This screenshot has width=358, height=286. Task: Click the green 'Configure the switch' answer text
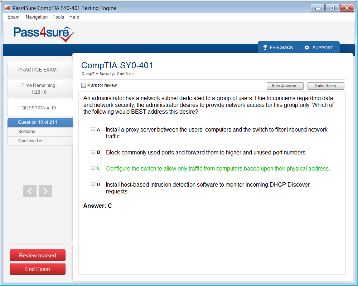pos(218,168)
